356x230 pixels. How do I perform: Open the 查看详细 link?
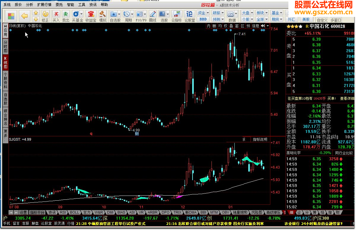pyautogui.click(x=347, y=98)
